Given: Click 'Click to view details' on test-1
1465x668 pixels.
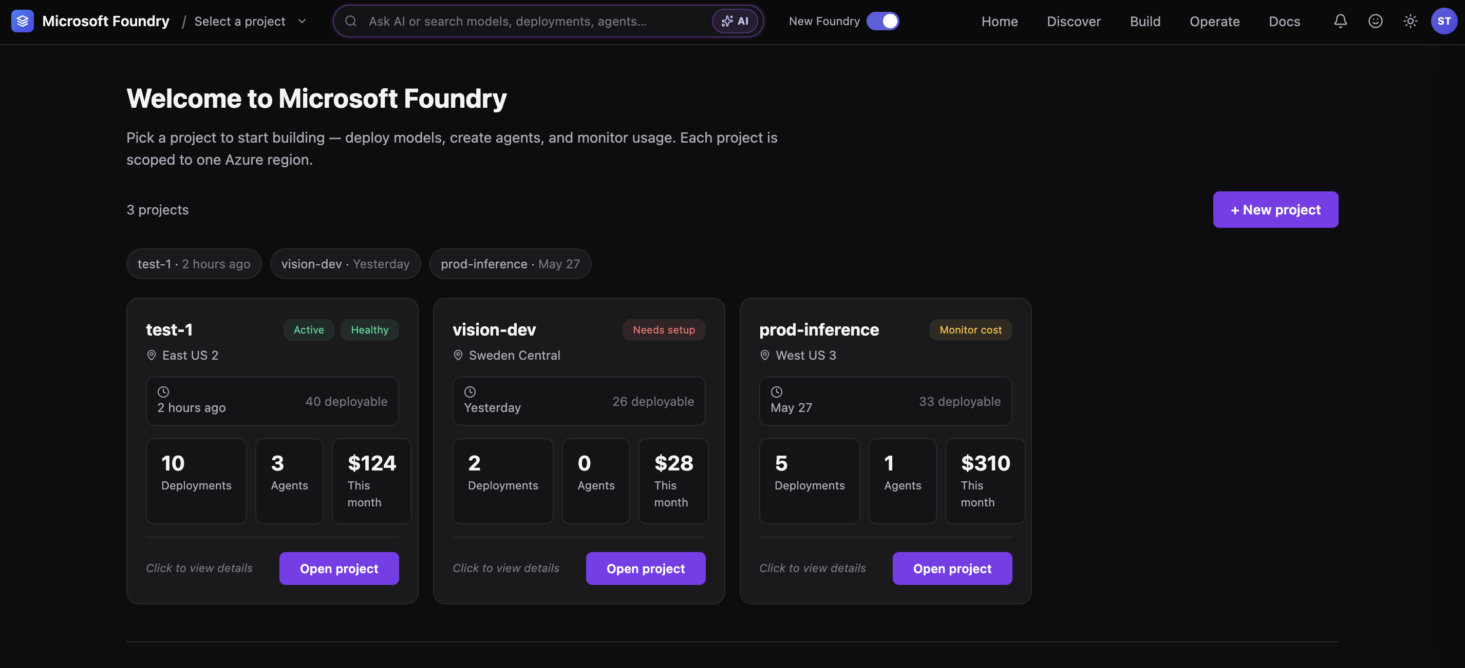Looking at the screenshot, I should [199, 568].
